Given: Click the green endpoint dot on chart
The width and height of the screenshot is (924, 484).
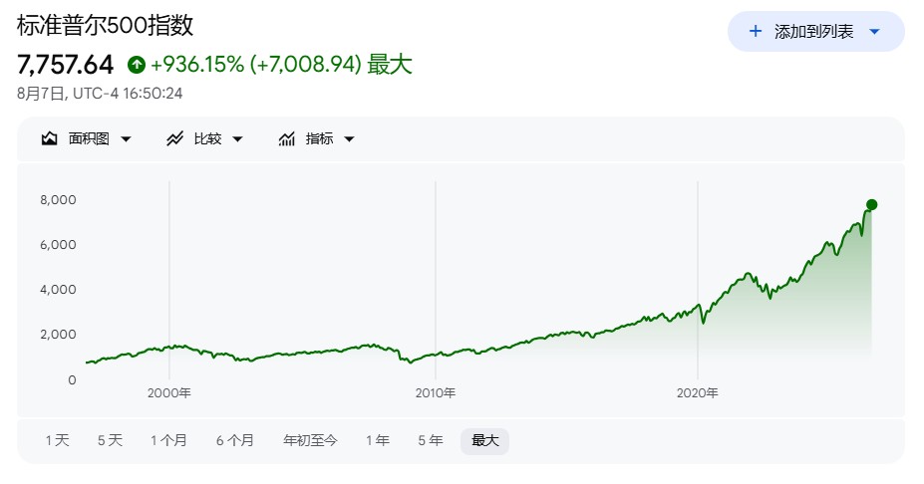Looking at the screenshot, I should pyautogui.click(x=871, y=205).
